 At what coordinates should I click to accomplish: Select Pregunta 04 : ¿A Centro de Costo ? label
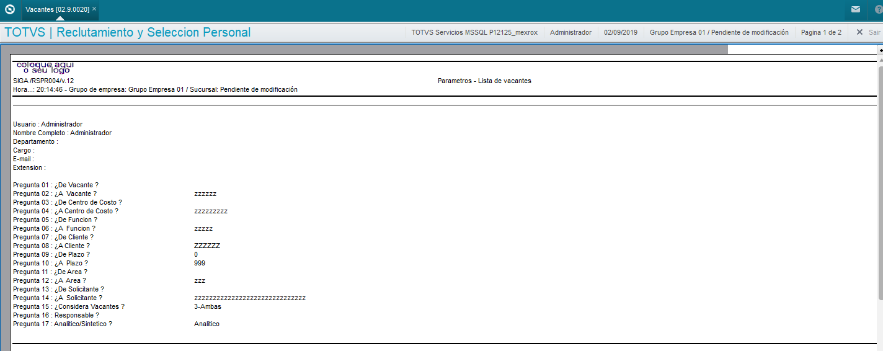[x=66, y=211]
